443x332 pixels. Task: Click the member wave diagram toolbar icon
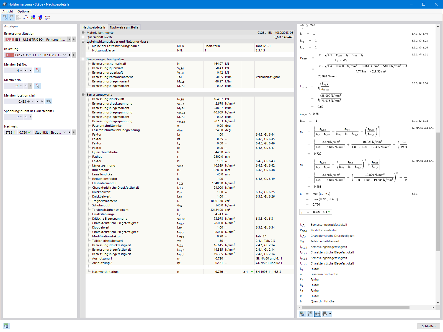47,17
